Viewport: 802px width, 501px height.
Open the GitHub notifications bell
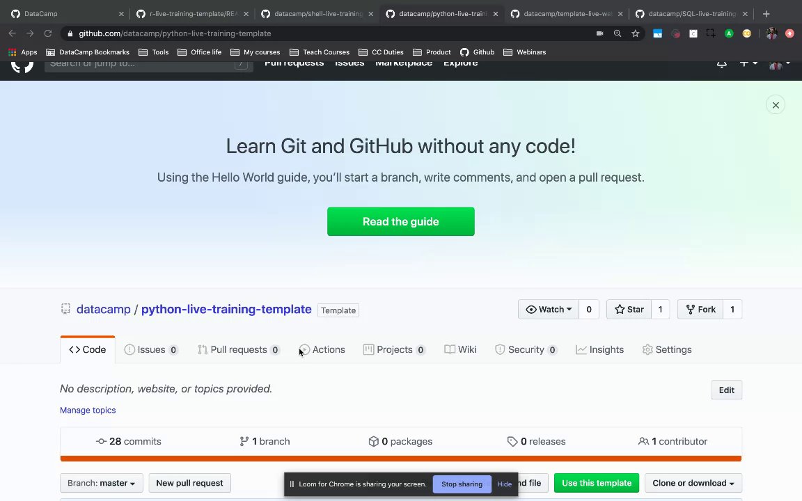(722, 65)
